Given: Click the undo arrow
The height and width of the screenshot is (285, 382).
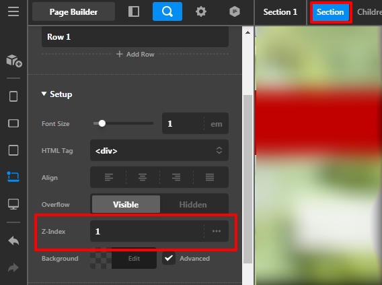Looking at the screenshot, I should [13, 241].
